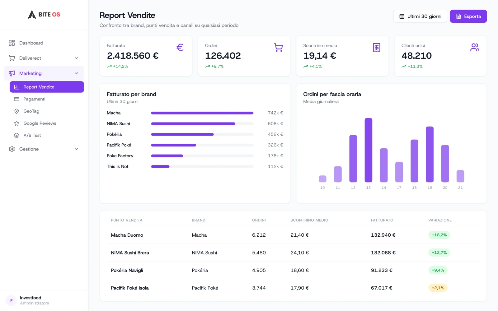
Task: Click the trend arrow beside +11,3%
Action: [404, 67]
